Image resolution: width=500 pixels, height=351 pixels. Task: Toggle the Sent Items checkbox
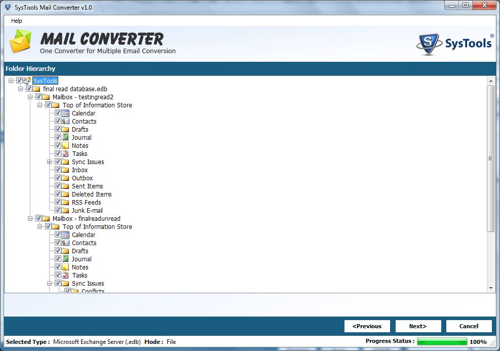[58, 185]
